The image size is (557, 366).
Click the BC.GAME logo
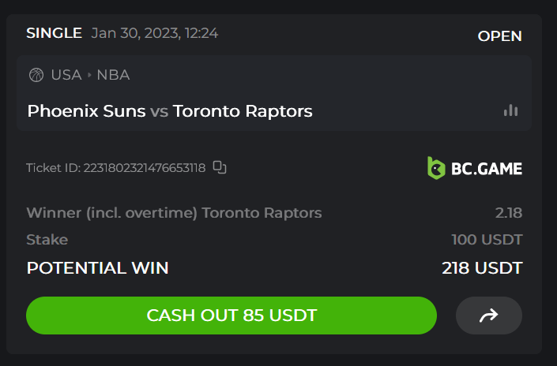click(x=474, y=168)
